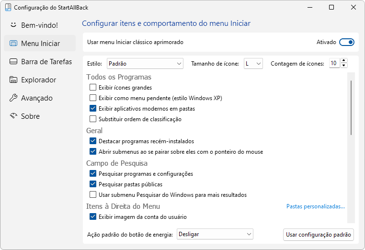Image resolution: width=365 pixels, height=250 pixels.
Task: Click the Sobre icon in sidebar
Action: pos(13,116)
